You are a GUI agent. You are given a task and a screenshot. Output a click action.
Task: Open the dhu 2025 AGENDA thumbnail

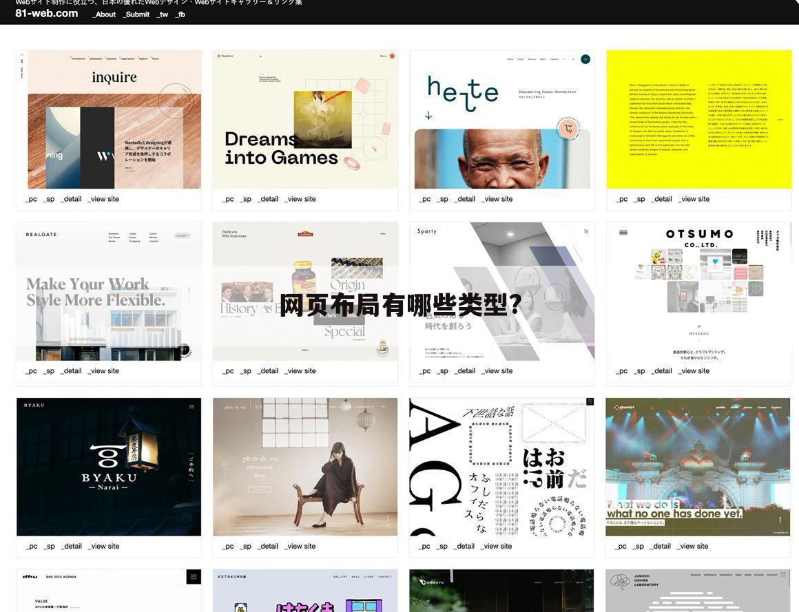109,591
